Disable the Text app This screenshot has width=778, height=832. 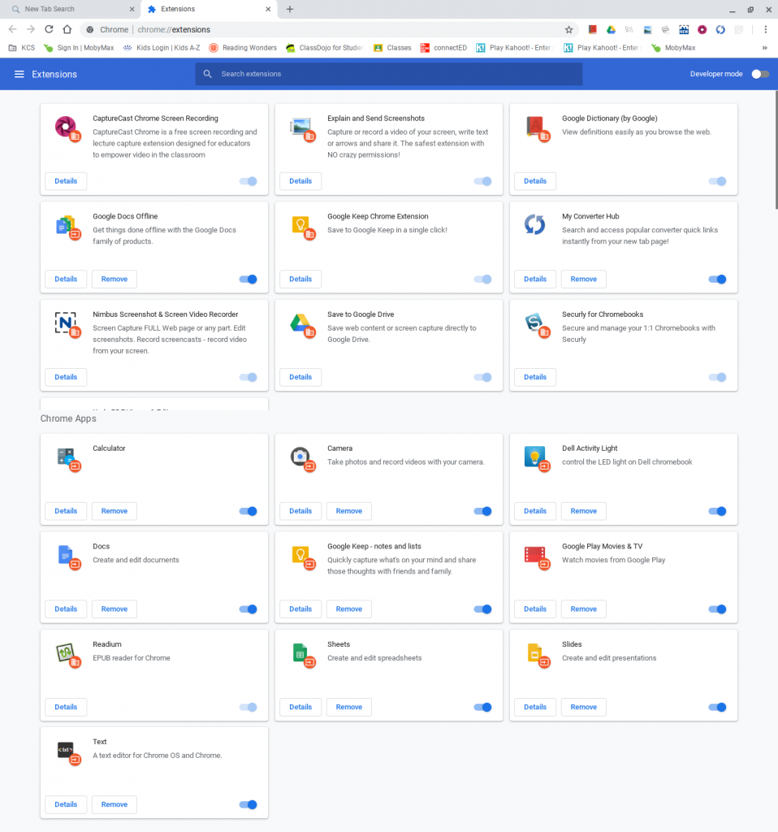pyautogui.click(x=248, y=804)
